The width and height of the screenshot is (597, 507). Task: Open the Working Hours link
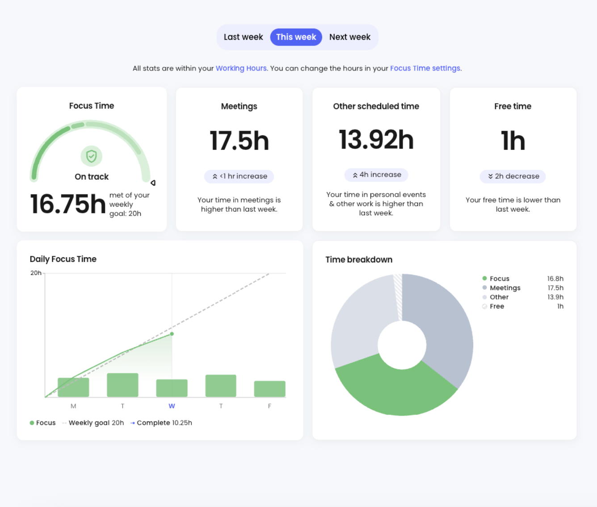point(241,68)
